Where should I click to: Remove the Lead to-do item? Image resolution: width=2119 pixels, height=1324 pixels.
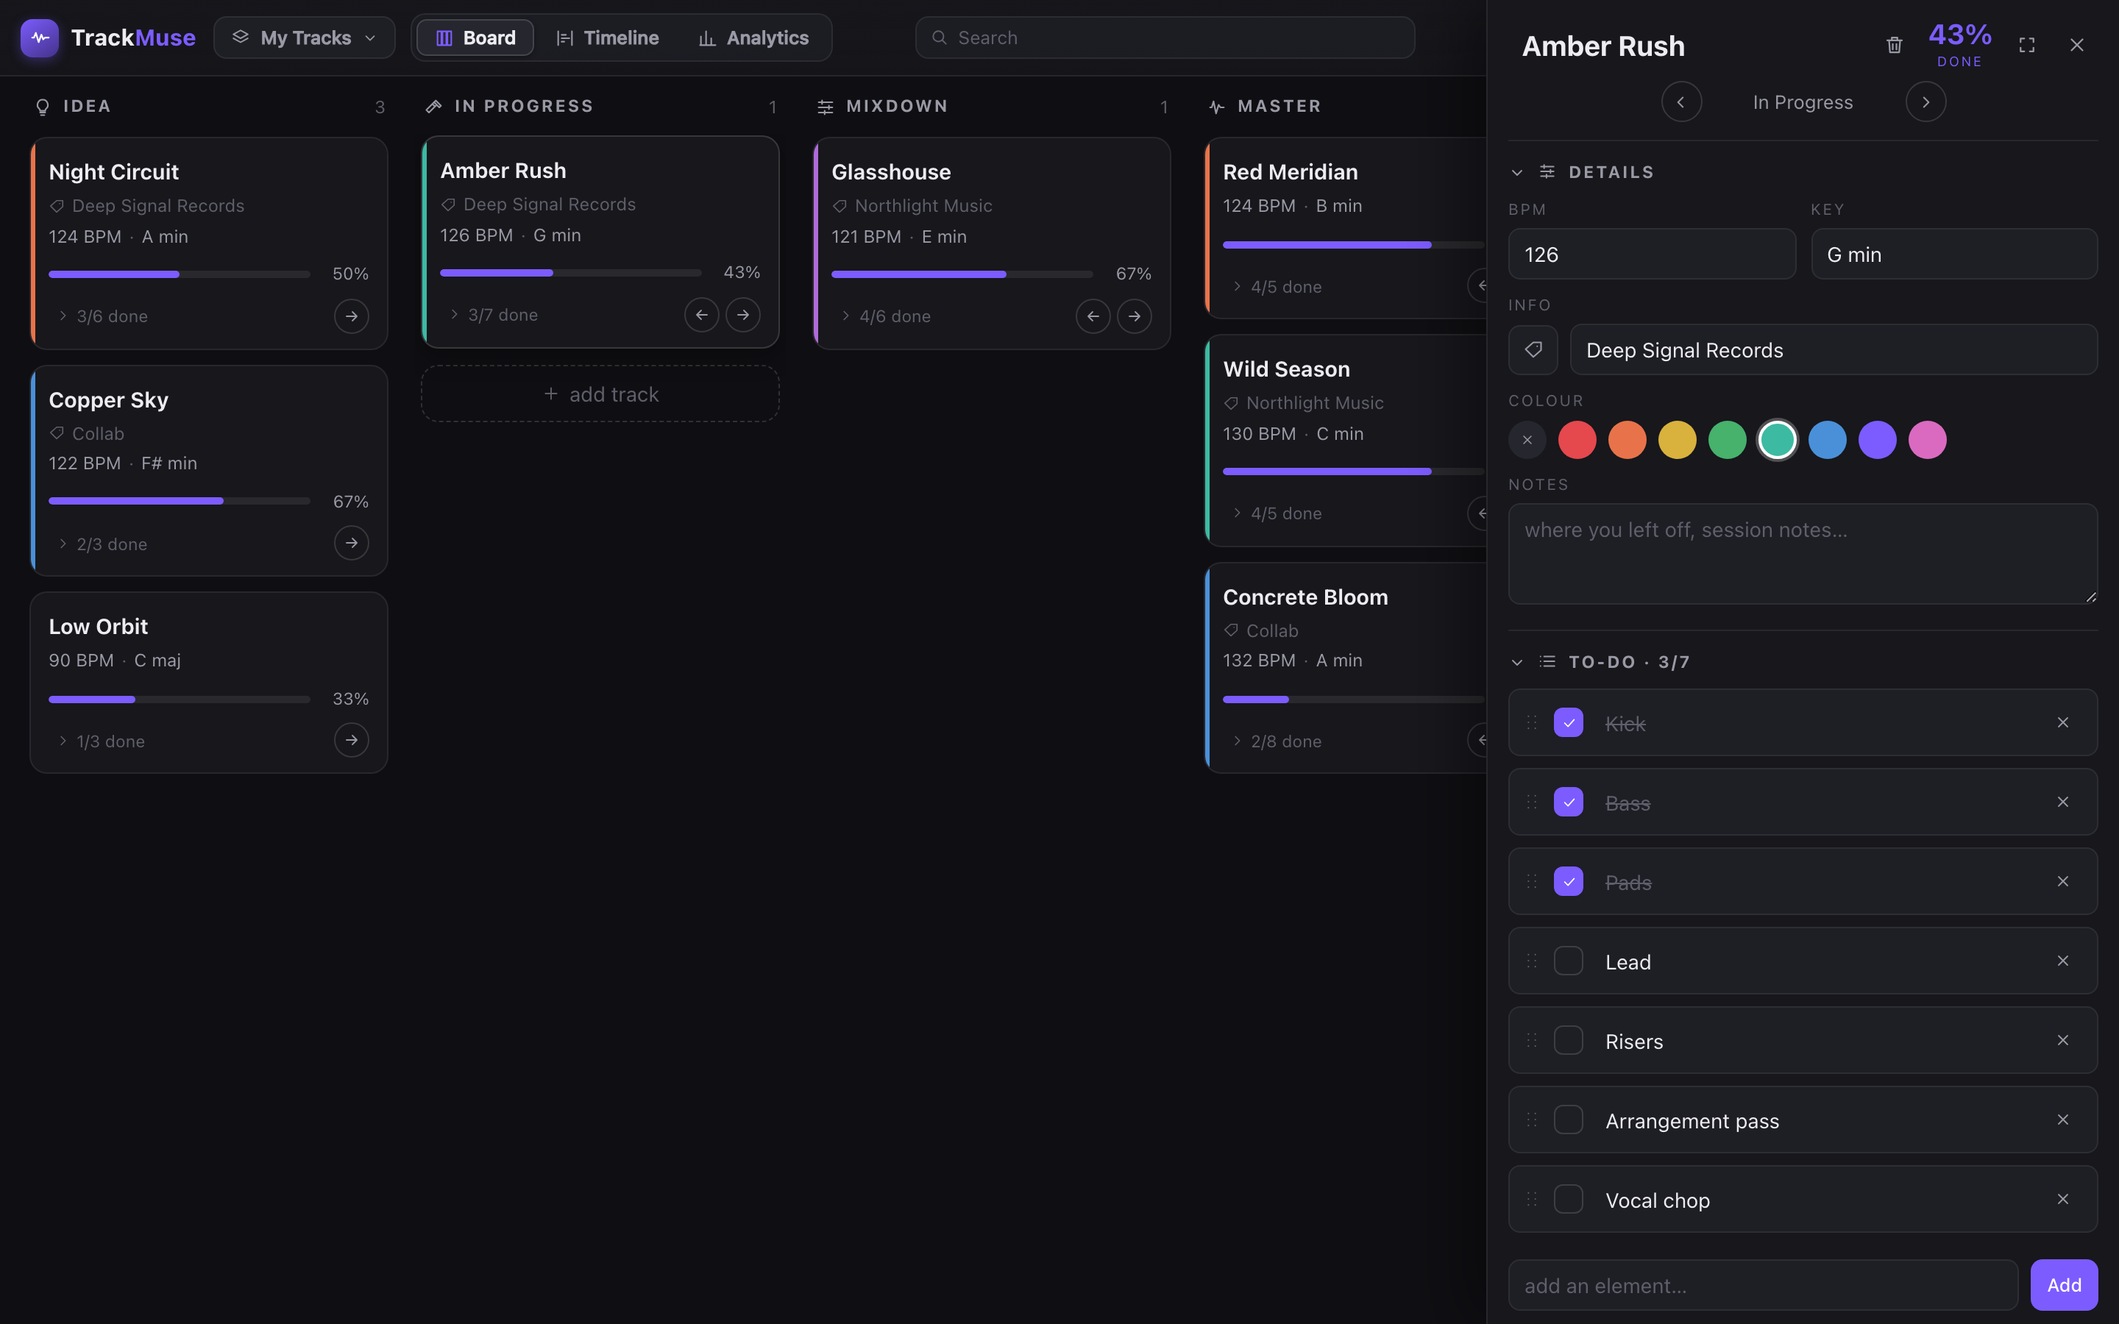pos(2063,961)
